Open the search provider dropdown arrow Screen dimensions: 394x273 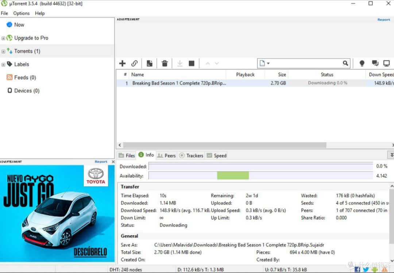268,63
